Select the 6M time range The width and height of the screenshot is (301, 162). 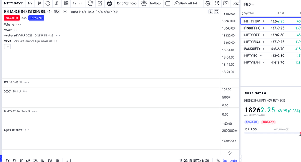28,160
